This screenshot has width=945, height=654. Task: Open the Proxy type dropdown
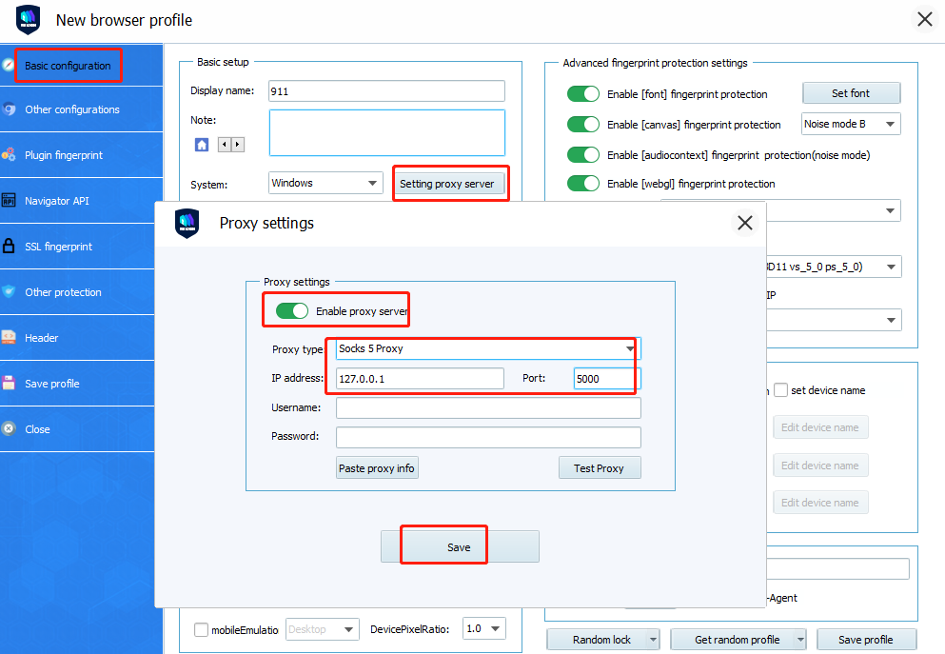629,349
